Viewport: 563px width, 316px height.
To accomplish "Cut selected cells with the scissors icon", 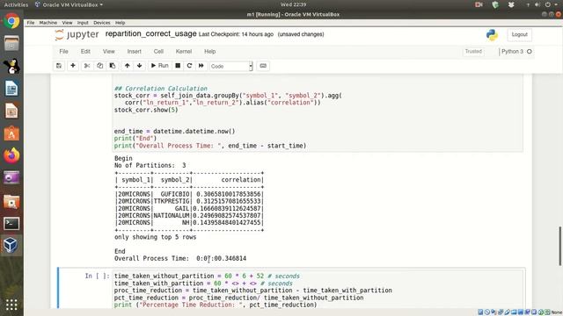I will 87,66.
